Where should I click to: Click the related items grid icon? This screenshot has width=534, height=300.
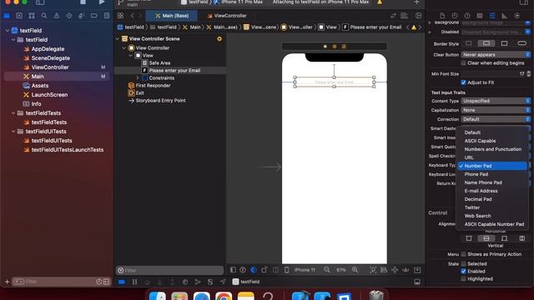[x=120, y=16]
